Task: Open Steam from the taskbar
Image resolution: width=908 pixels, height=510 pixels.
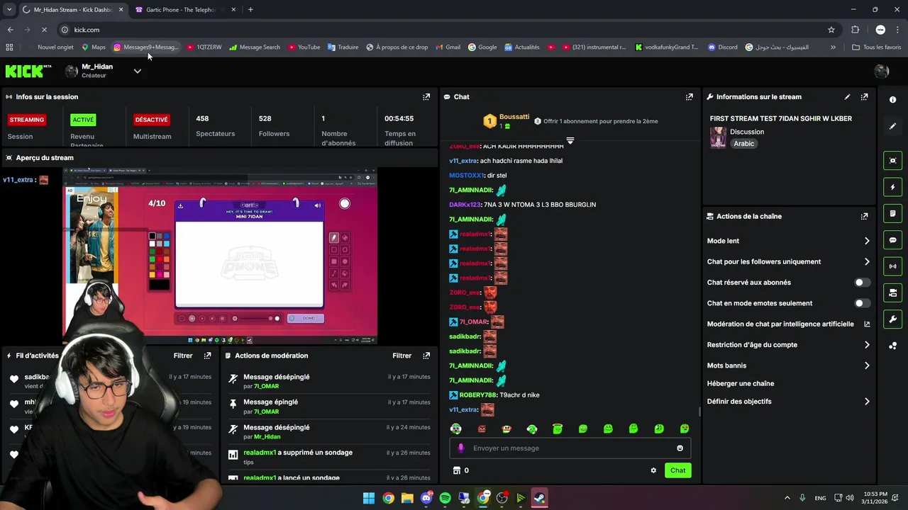Action: [539, 498]
